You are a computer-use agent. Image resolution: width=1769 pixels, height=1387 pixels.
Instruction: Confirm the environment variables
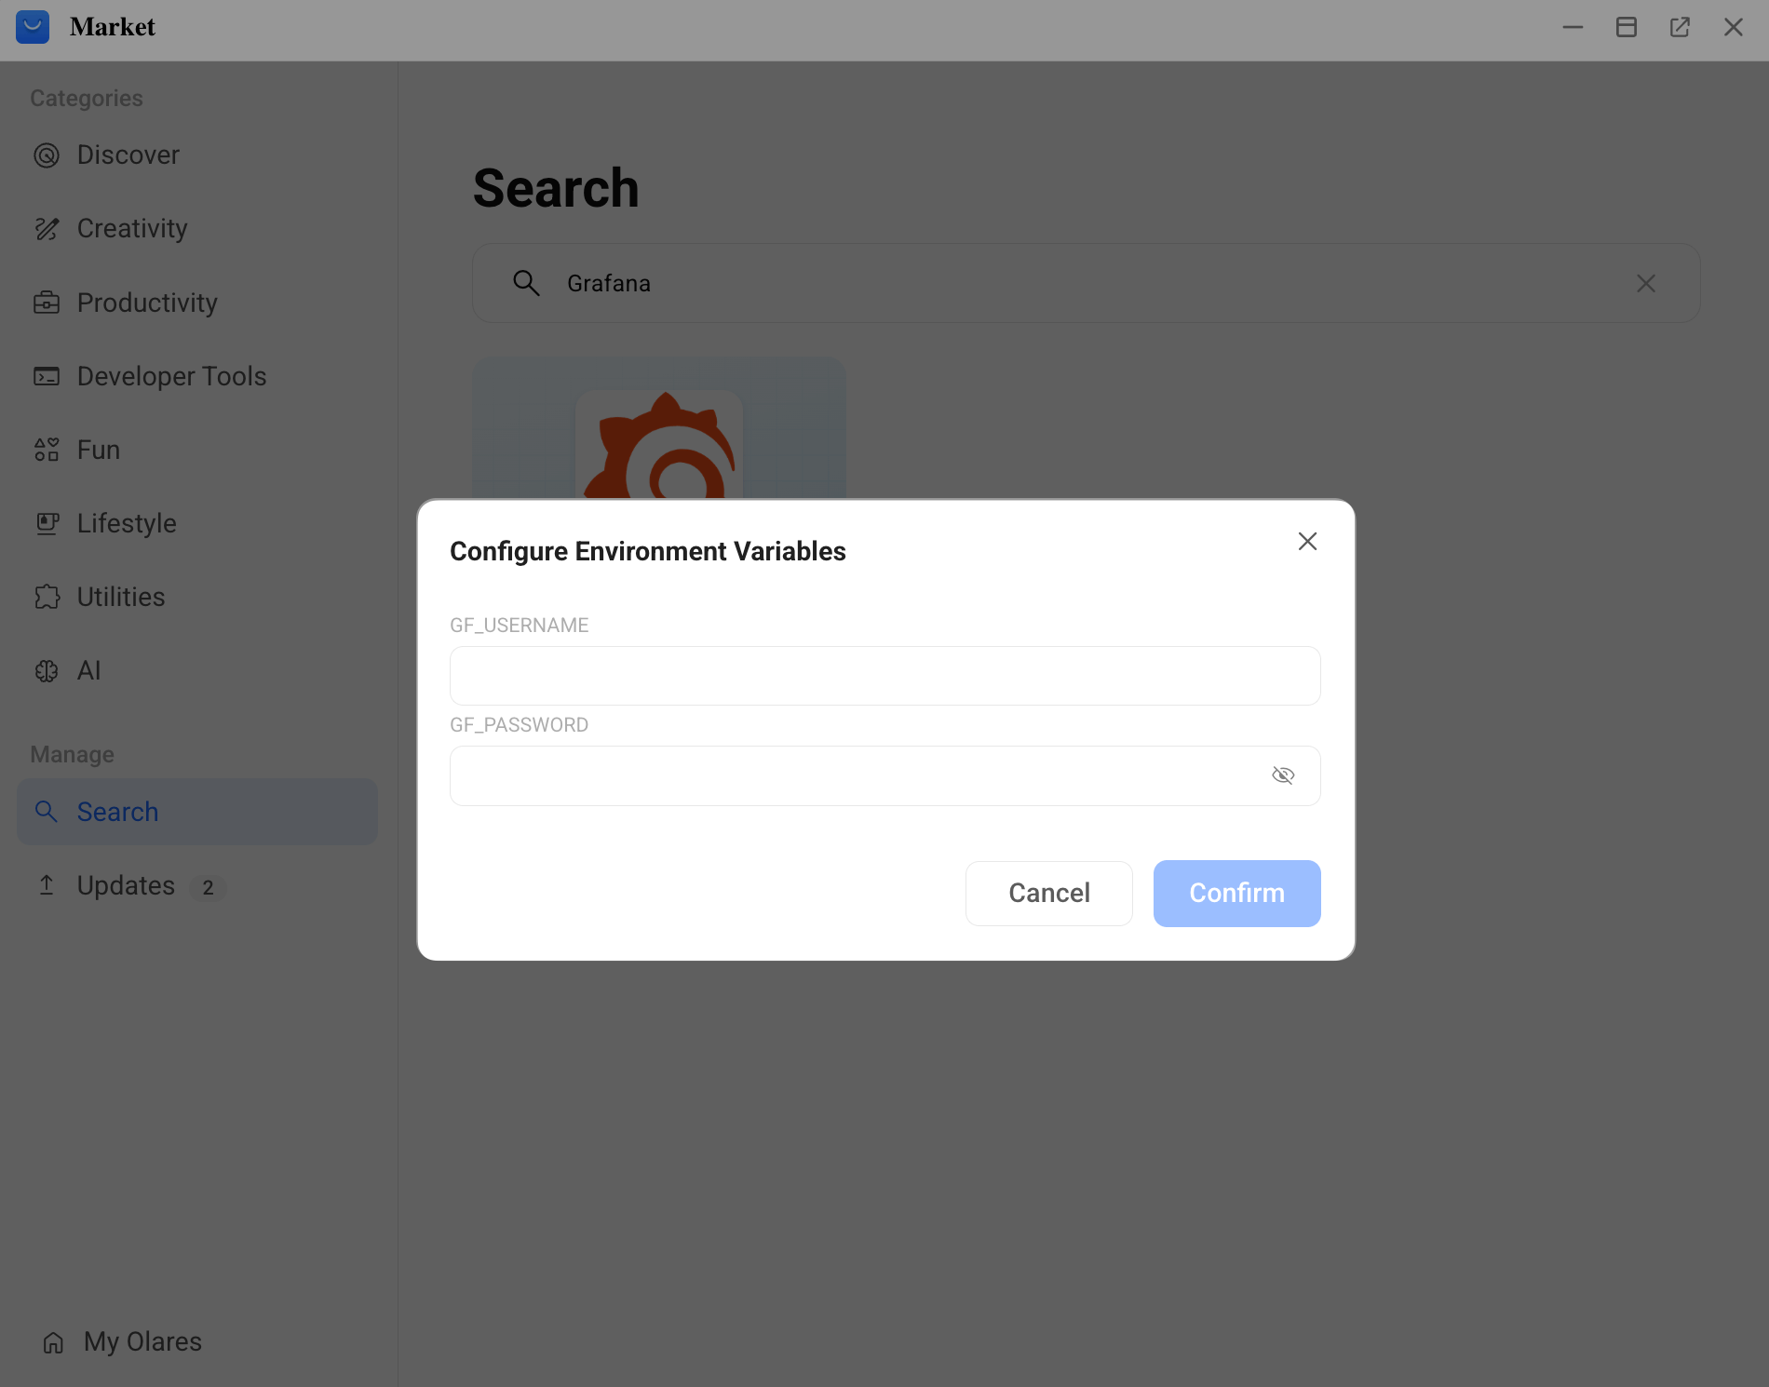click(x=1236, y=893)
